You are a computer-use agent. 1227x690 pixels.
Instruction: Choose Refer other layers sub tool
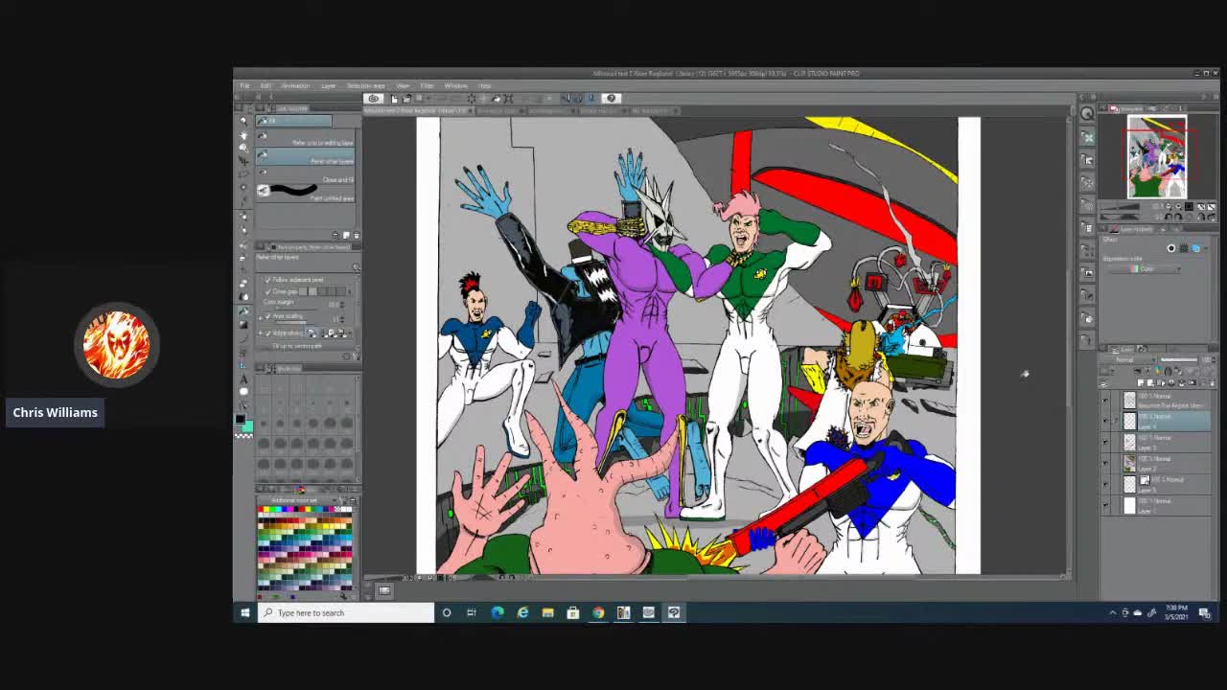pos(305,157)
